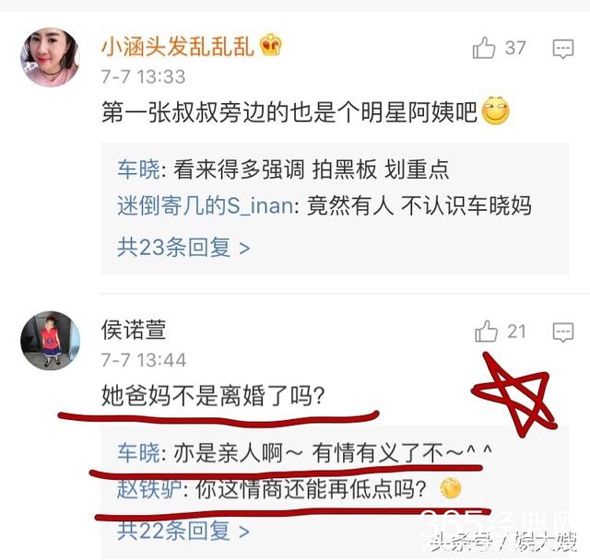Tap comment bubble icon on 侯诺萱's post
This screenshot has width=590, height=560.
click(563, 332)
